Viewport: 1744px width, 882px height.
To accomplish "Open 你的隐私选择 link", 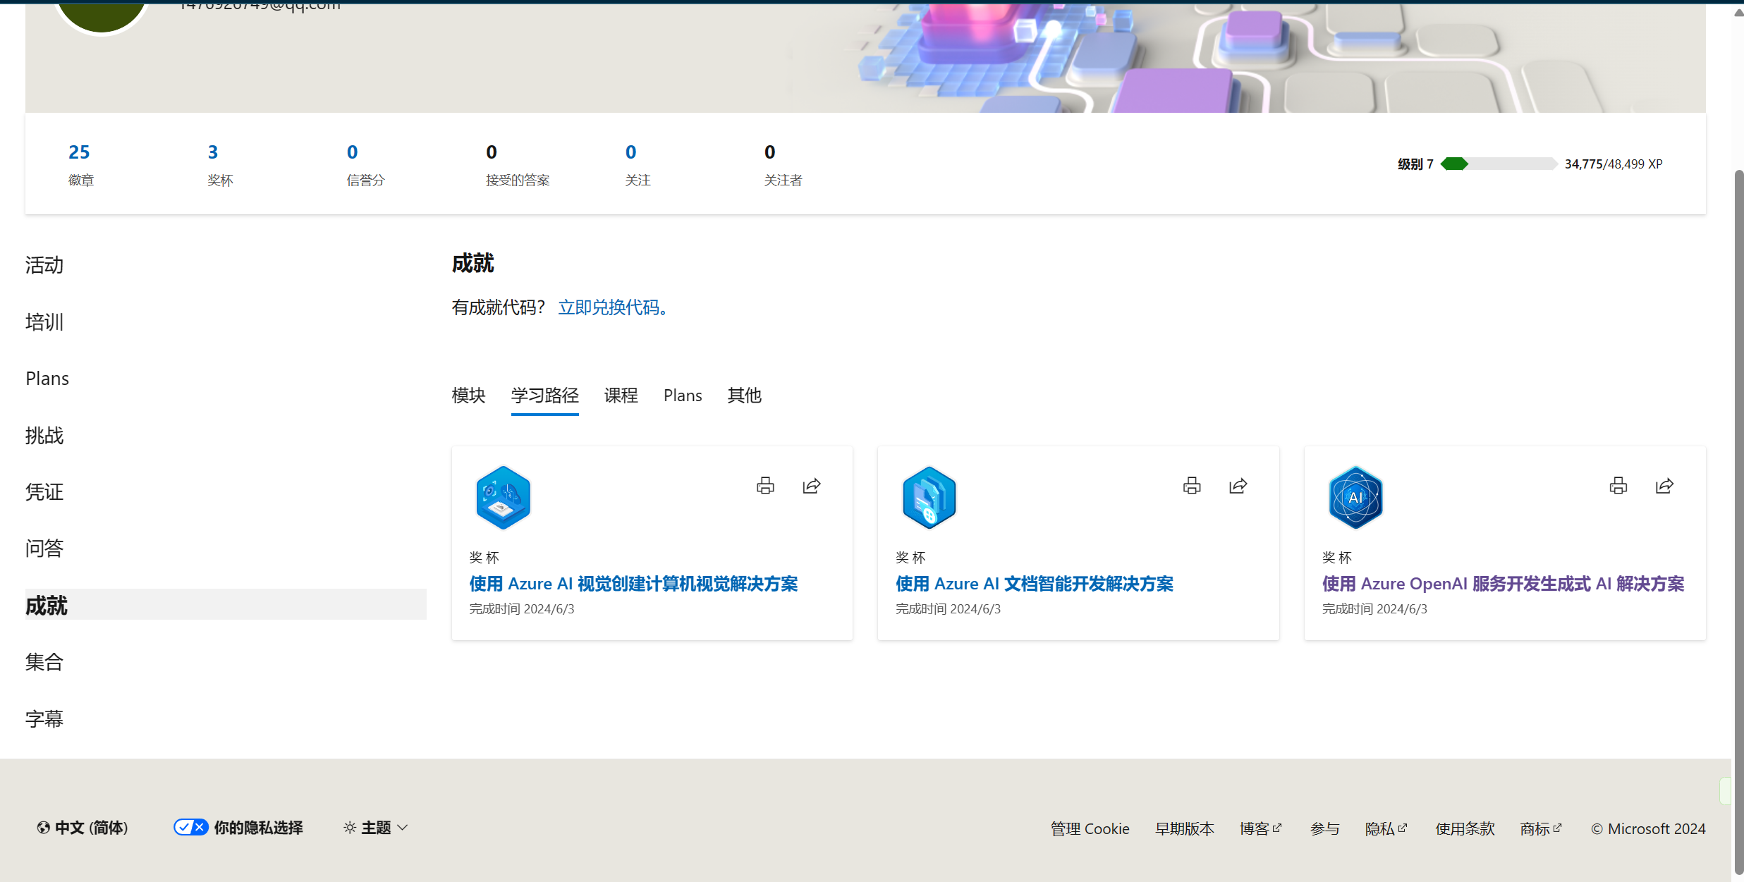I will (238, 828).
